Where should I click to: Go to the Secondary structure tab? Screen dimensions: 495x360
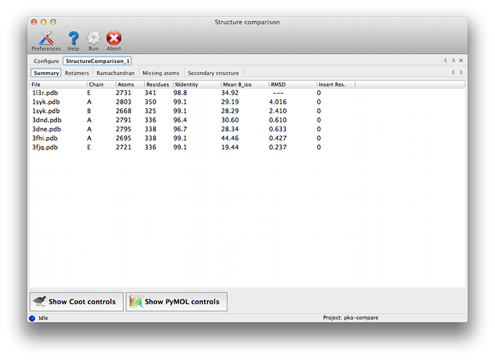[213, 73]
